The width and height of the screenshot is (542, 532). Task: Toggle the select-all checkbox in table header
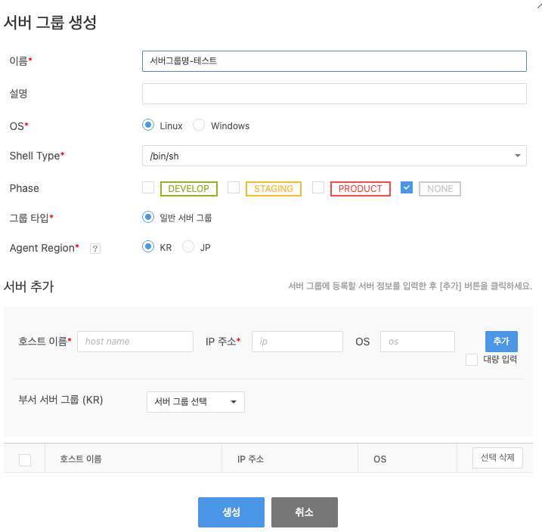[x=25, y=459]
